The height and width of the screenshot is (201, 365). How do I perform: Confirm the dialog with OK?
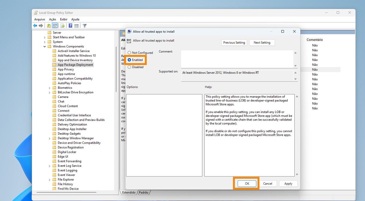point(247,184)
